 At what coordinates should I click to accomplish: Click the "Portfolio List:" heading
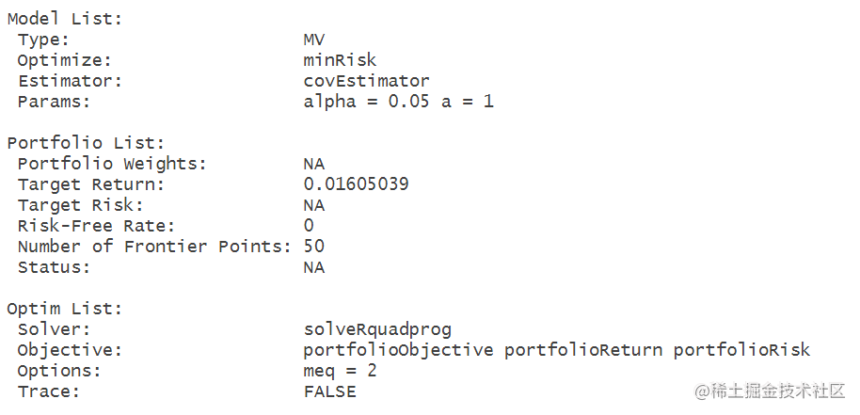(86, 143)
